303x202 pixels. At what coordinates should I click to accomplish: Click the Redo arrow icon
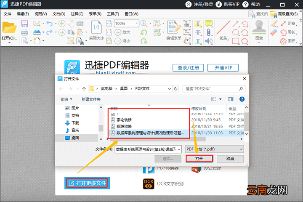tap(50, 32)
